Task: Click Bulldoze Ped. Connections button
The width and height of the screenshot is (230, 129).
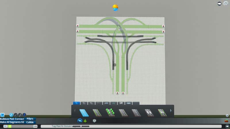Action: point(12,119)
